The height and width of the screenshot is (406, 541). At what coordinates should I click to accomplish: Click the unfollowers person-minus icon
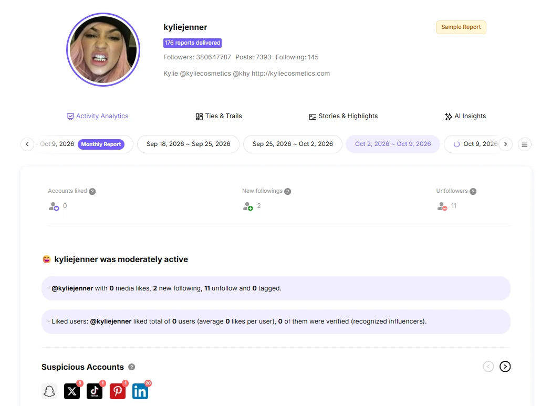click(442, 206)
